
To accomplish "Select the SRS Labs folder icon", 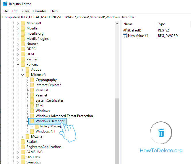I will [x=23, y=157].
